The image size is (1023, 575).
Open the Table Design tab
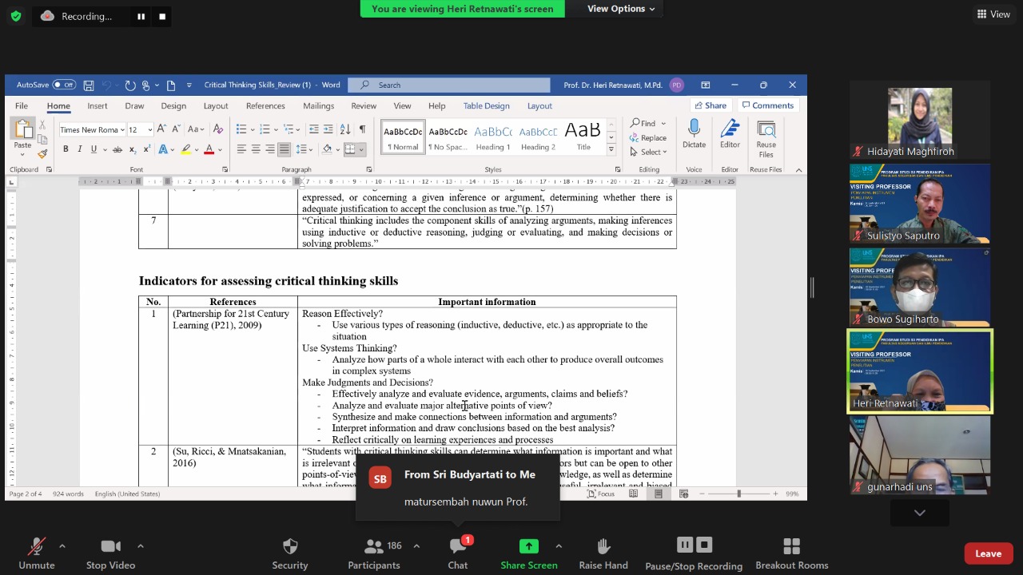pyautogui.click(x=486, y=105)
